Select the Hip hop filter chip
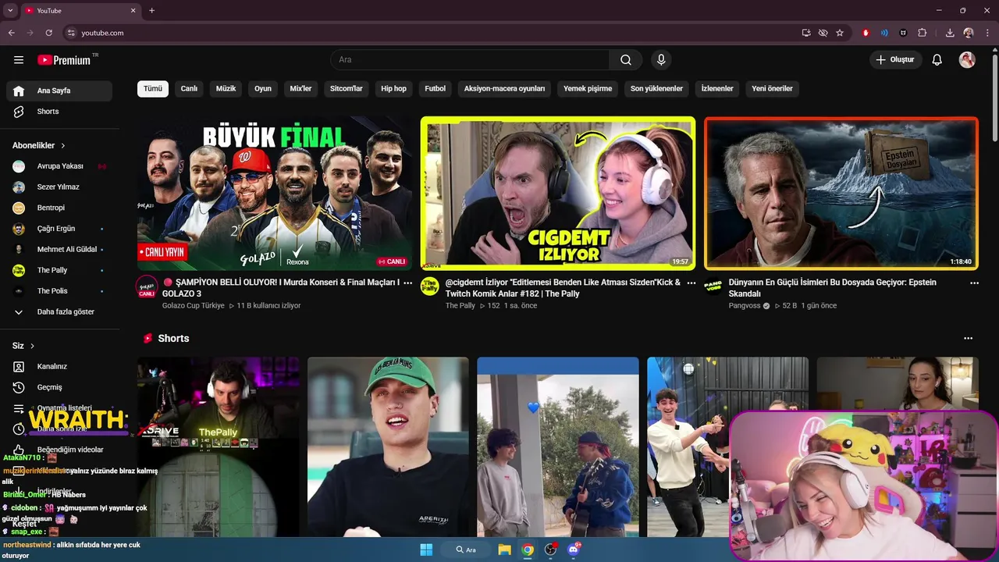This screenshot has width=999, height=562. pos(393,89)
